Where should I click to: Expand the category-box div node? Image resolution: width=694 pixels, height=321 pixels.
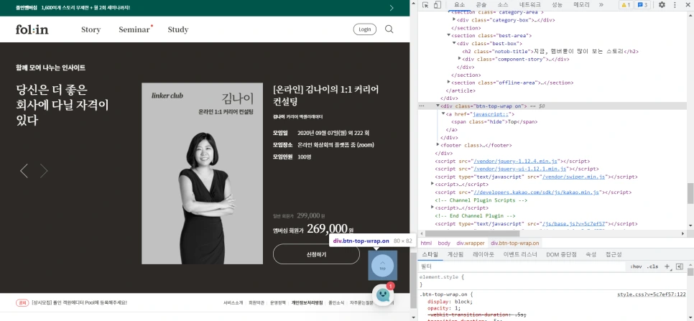[454, 19]
